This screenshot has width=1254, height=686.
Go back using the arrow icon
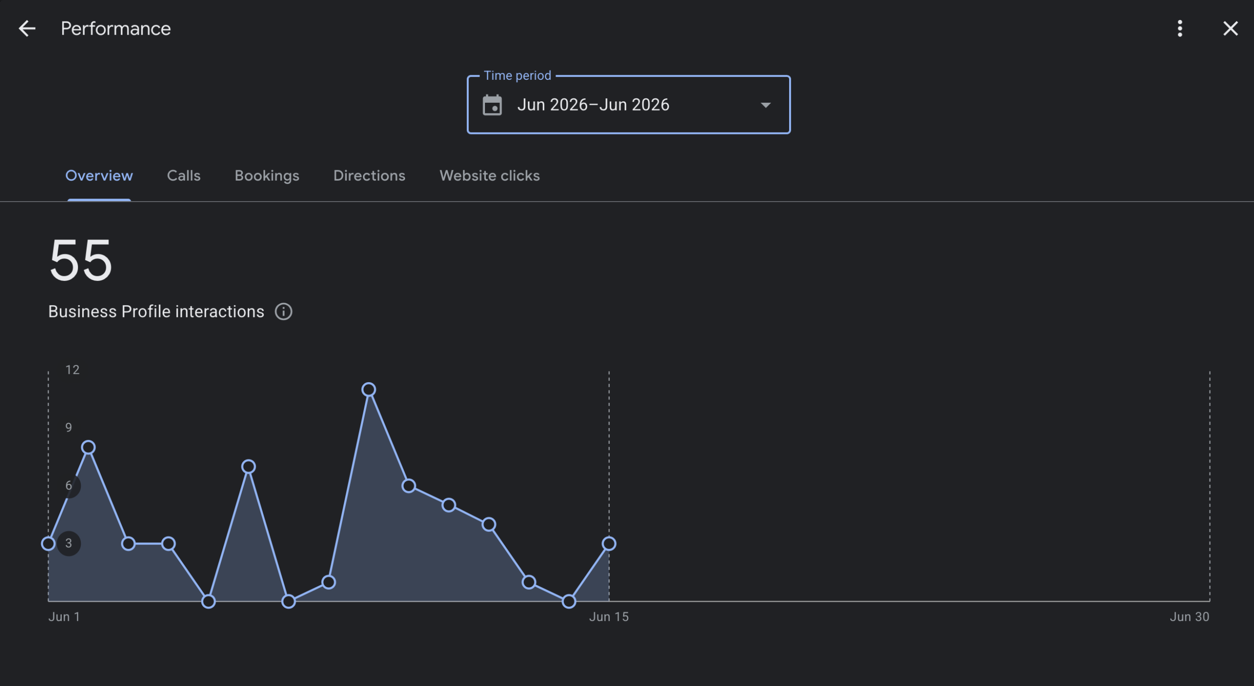[x=27, y=28]
